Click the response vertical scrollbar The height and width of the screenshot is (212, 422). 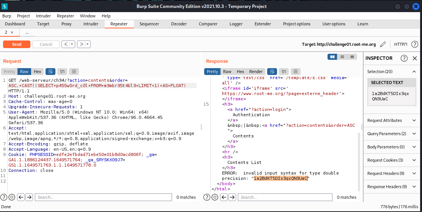(359, 161)
